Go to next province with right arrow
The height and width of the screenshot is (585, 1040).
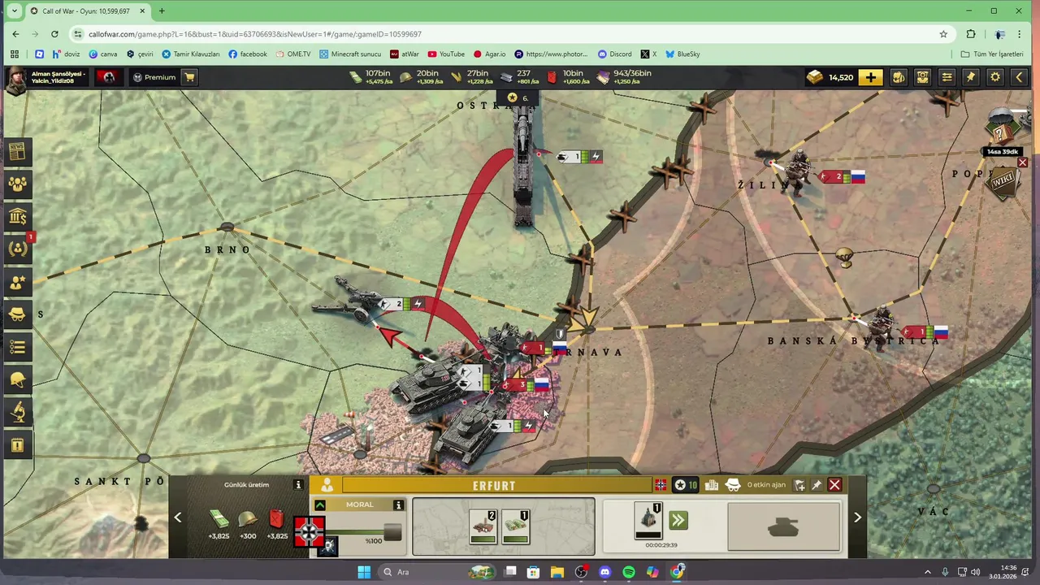(857, 518)
